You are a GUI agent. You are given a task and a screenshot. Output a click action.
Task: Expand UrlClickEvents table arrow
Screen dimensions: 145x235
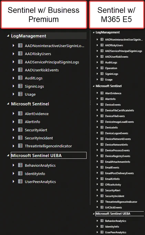[x=97, y=207]
